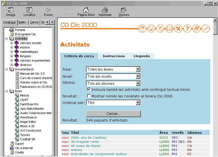The width and height of the screenshot is (218, 157).
Task: Open the Nivell dropdown list
Action: point(138,77)
